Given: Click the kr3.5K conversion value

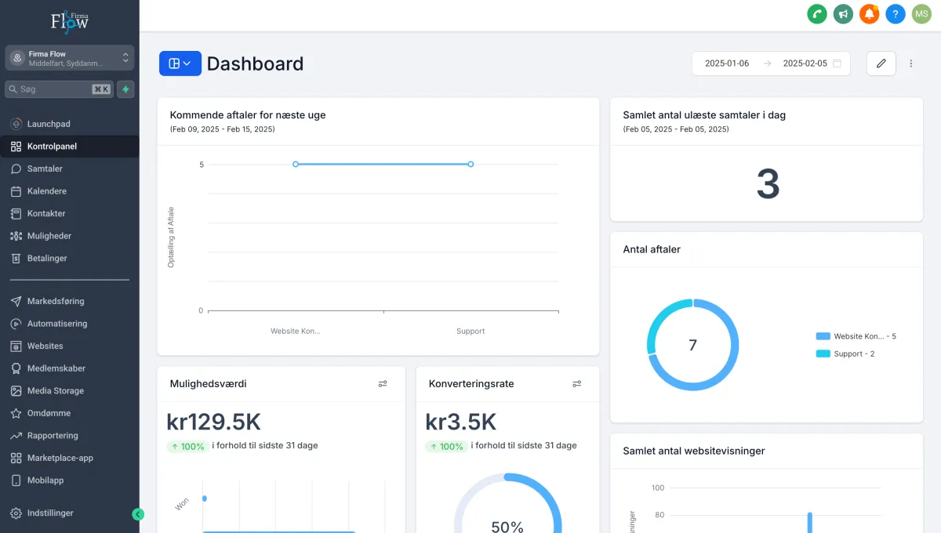Looking at the screenshot, I should (461, 422).
